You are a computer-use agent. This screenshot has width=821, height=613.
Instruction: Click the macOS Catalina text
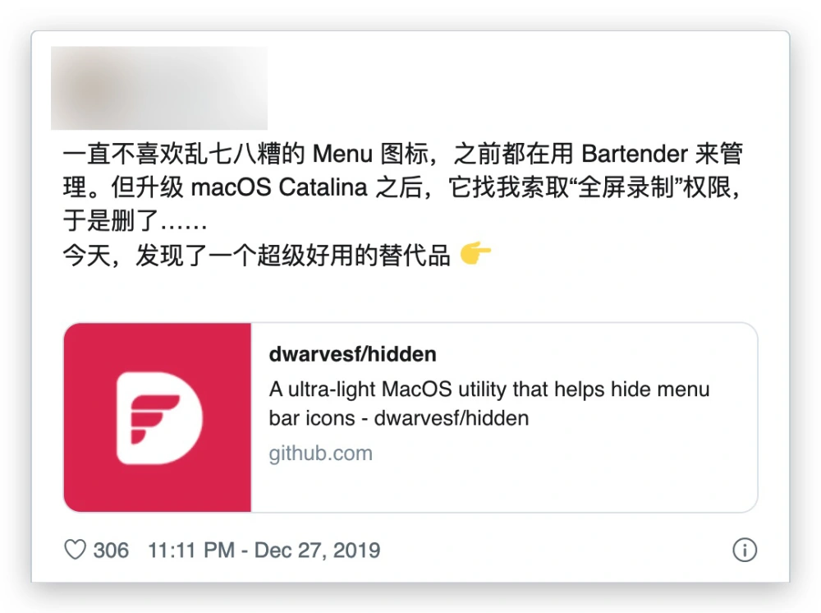(x=278, y=187)
